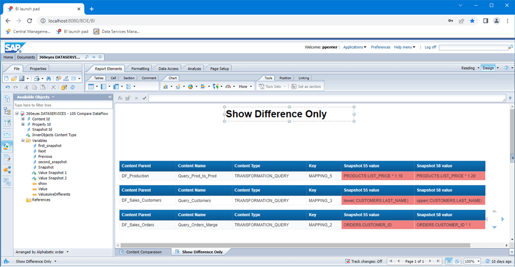The image size is (515, 267).
Task: Open the Navigation Map side panel icon
Action: click(x=7, y=111)
